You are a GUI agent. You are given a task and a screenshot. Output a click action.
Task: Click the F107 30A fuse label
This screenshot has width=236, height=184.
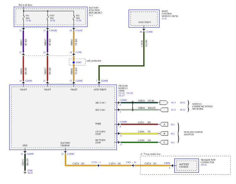(x=52, y=17)
